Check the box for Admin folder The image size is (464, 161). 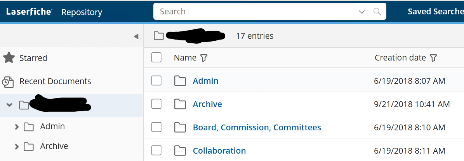[x=156, y=81]
